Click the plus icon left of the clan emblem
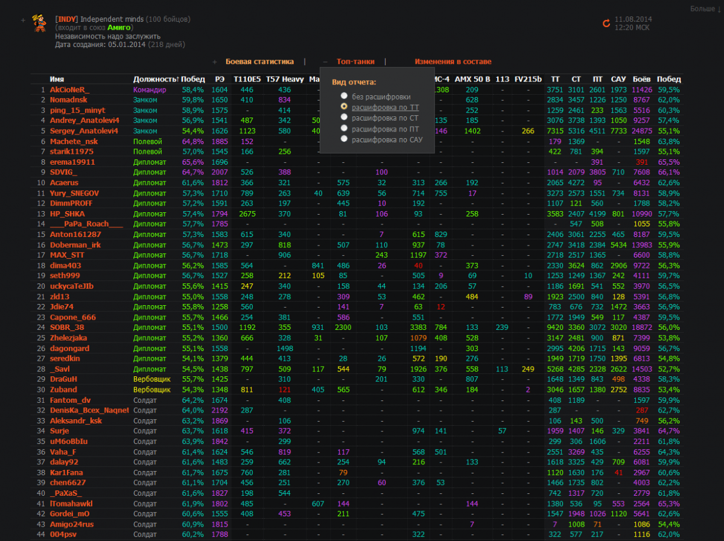 23,20
